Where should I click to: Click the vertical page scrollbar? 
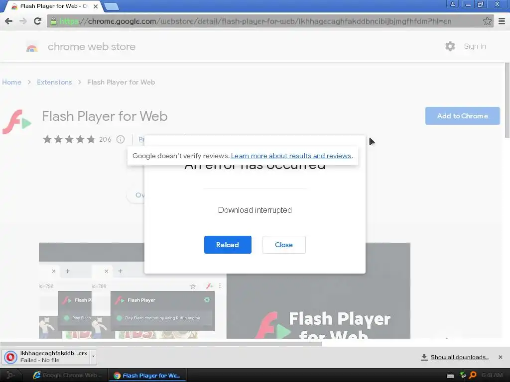point(507,100)
